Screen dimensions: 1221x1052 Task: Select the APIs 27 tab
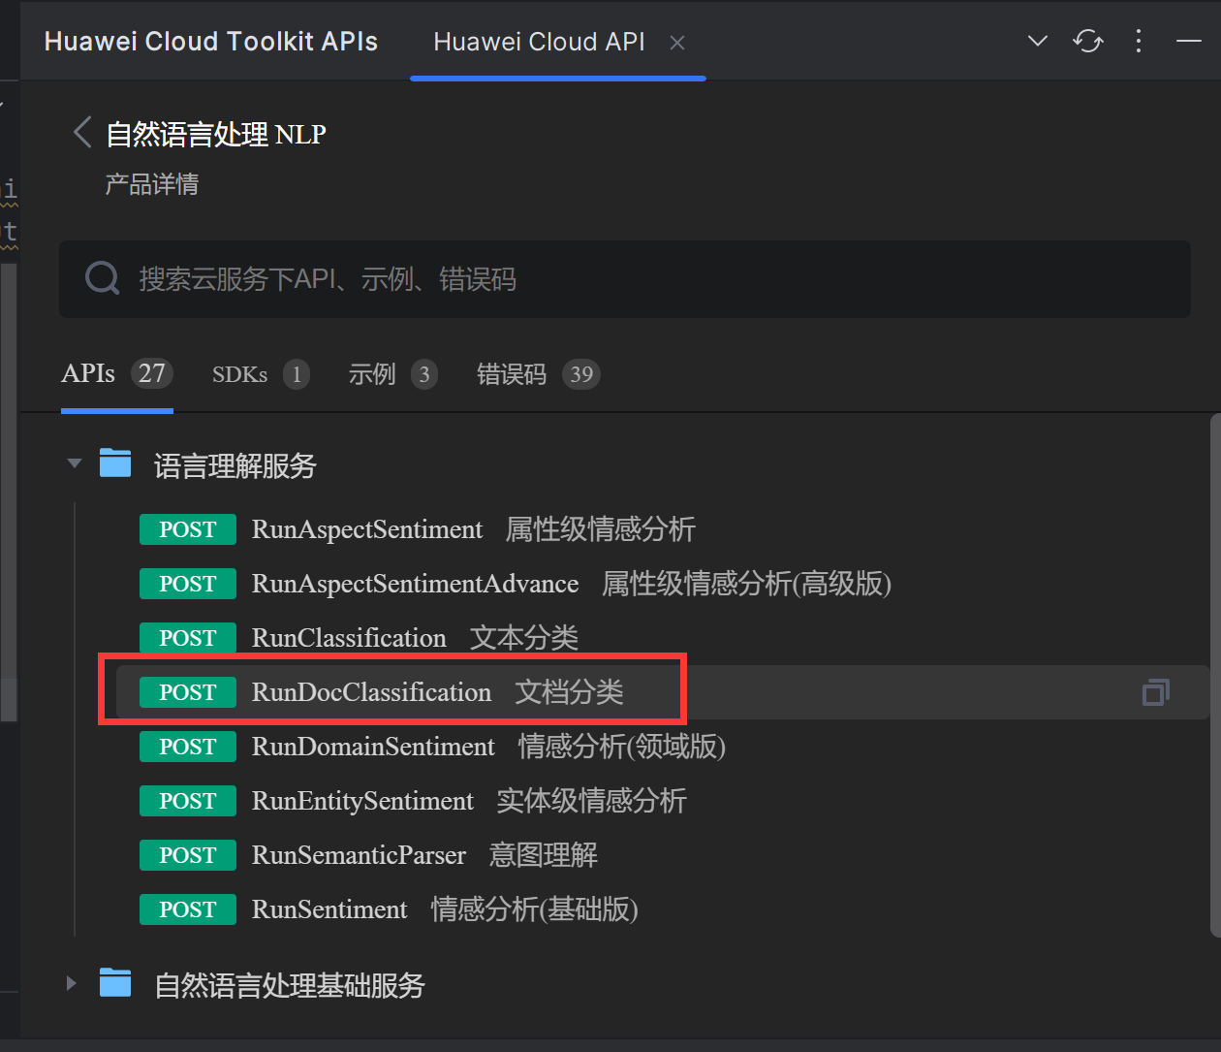[117, 374]
